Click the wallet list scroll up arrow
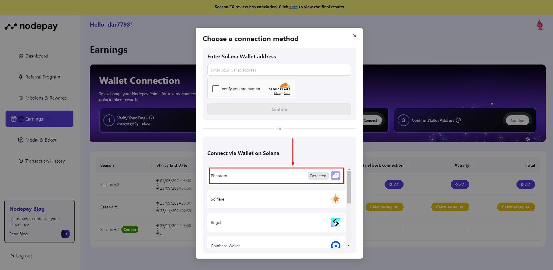The image size is (553, 270). coord(349,169)
